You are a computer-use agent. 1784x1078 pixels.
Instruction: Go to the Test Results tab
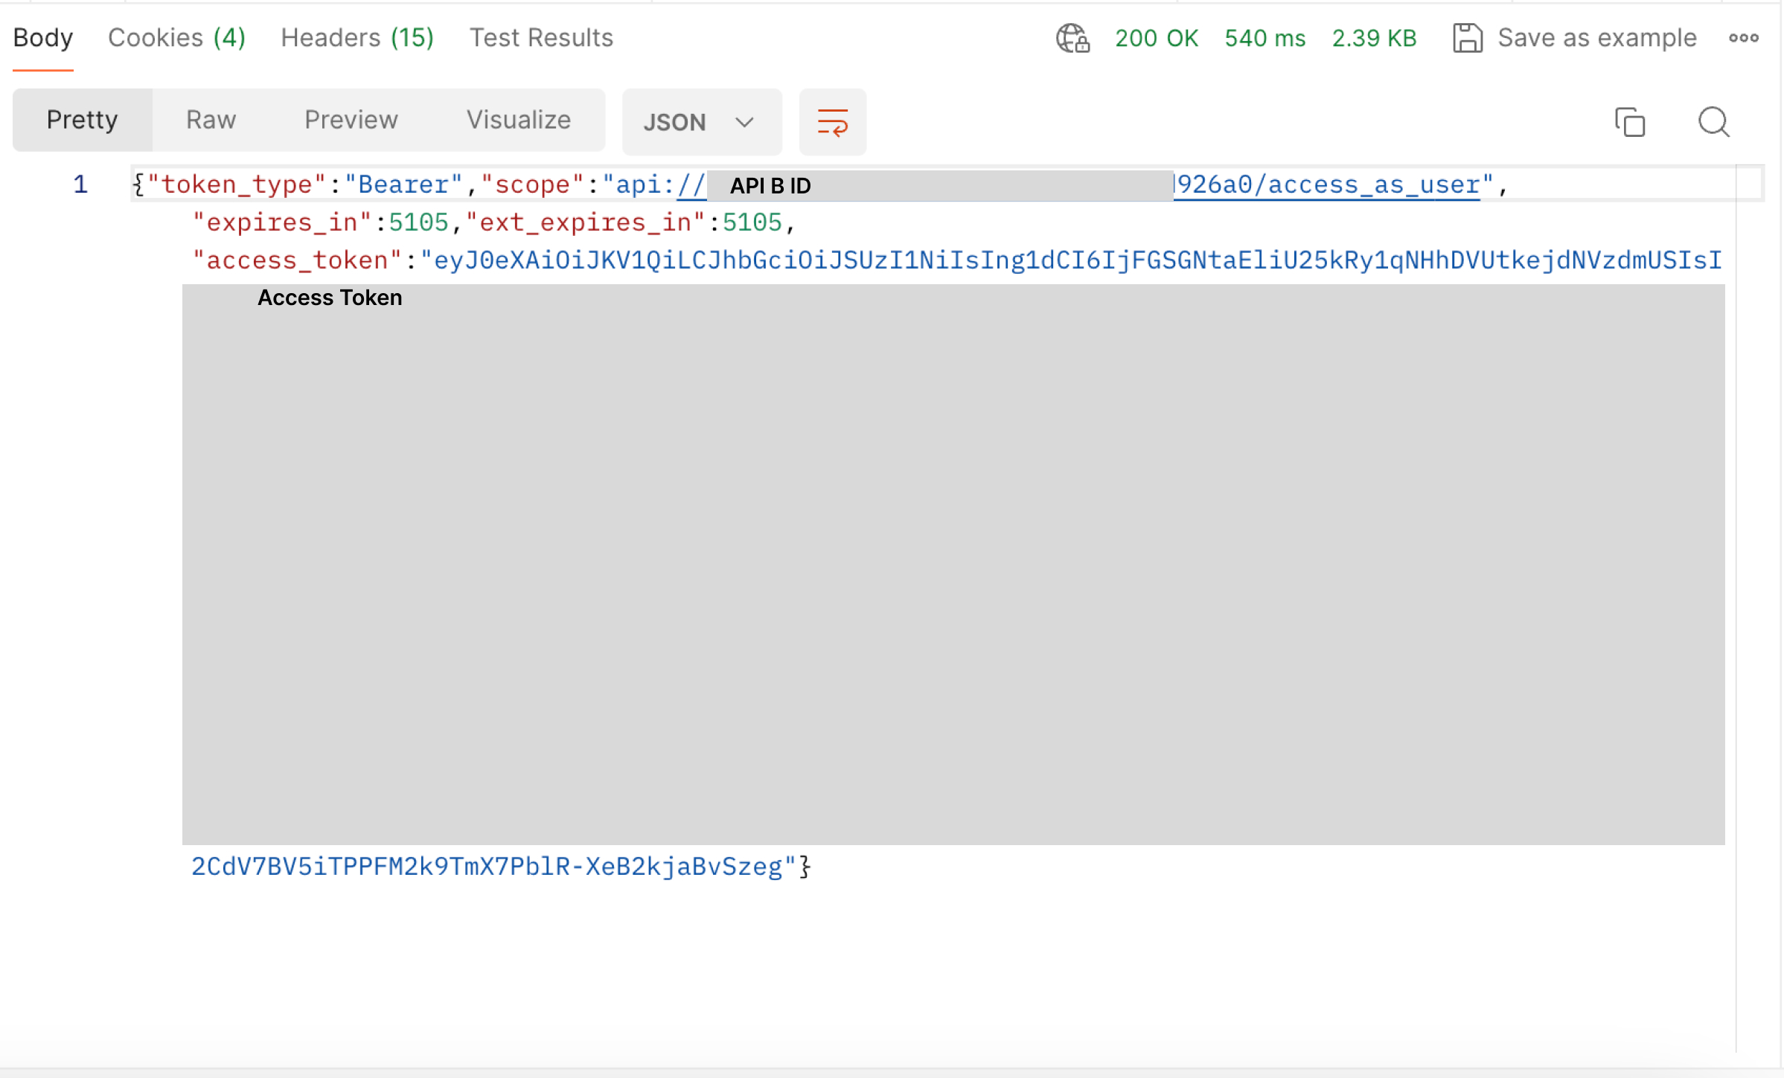click(541, 38)
